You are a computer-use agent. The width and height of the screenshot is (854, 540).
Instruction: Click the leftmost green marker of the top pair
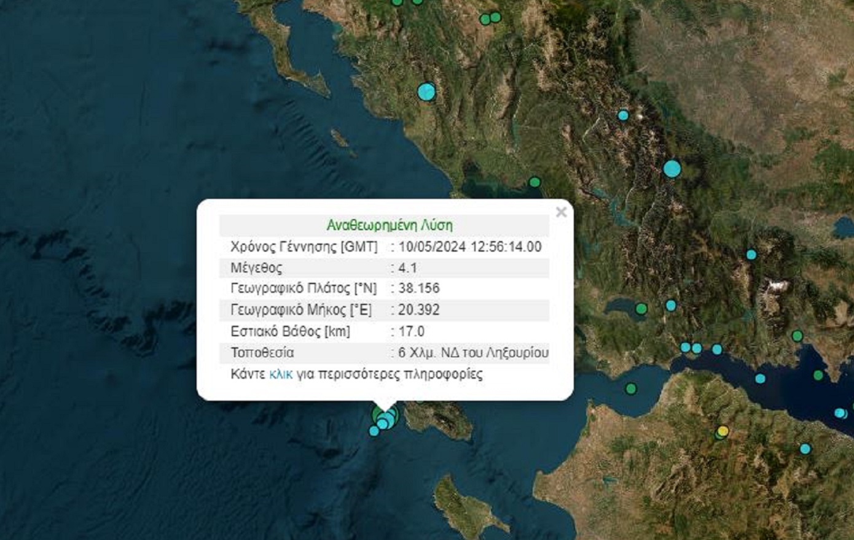[x=485, y=19]
